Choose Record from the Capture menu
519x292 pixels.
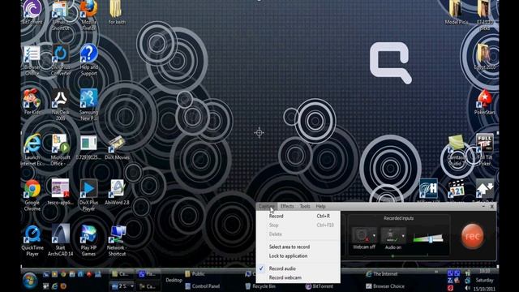[298, 217]
